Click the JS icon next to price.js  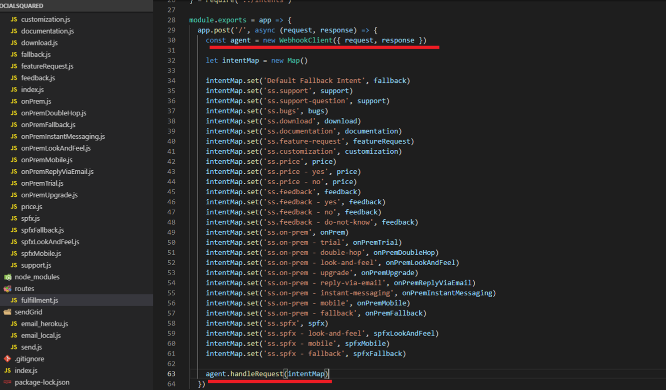pyautogui.click(x=14, y=207)
